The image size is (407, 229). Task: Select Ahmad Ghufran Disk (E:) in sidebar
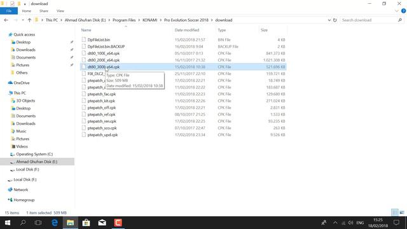[x=37, y=162]
